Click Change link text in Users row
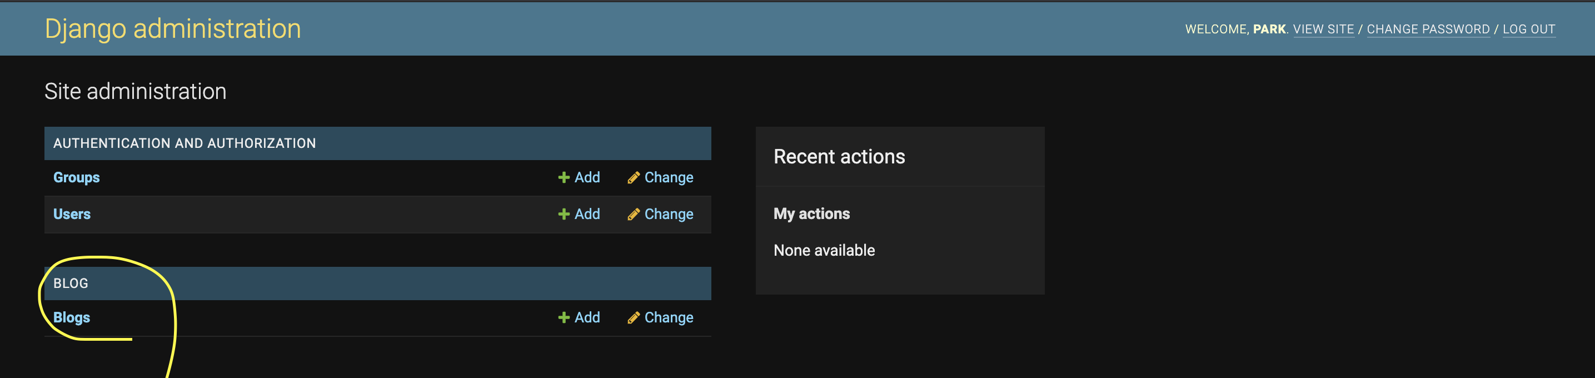This screenshot has width=1595, height=378. coord(669,215)
